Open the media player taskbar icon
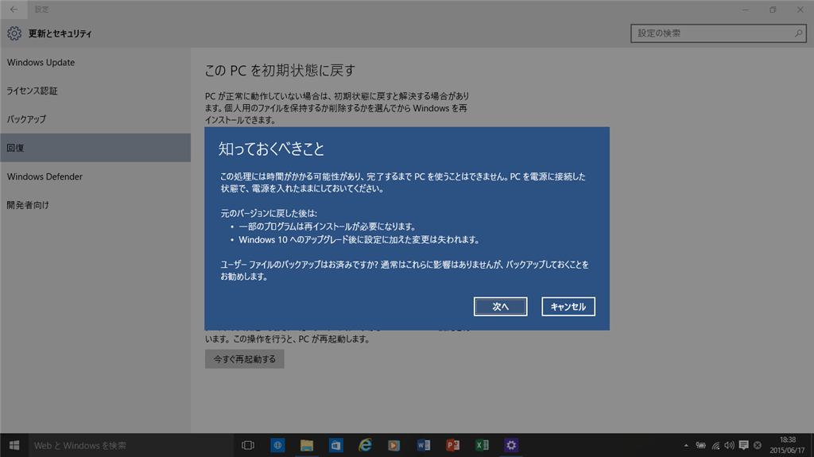Image resolution: width=814 pixels, height=457 pixels. tap(394, 445)
